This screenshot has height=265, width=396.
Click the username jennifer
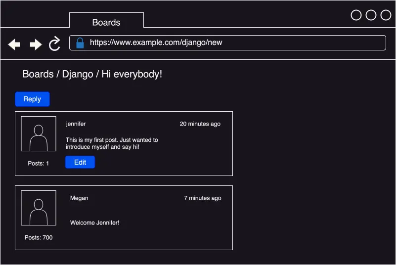[x=76, y=124]
